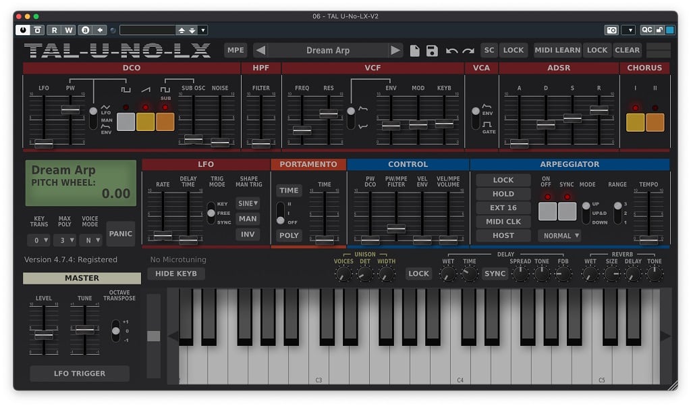Open the host preset dropdown arrow
The image size is (691, 406).
click(202, 30)
